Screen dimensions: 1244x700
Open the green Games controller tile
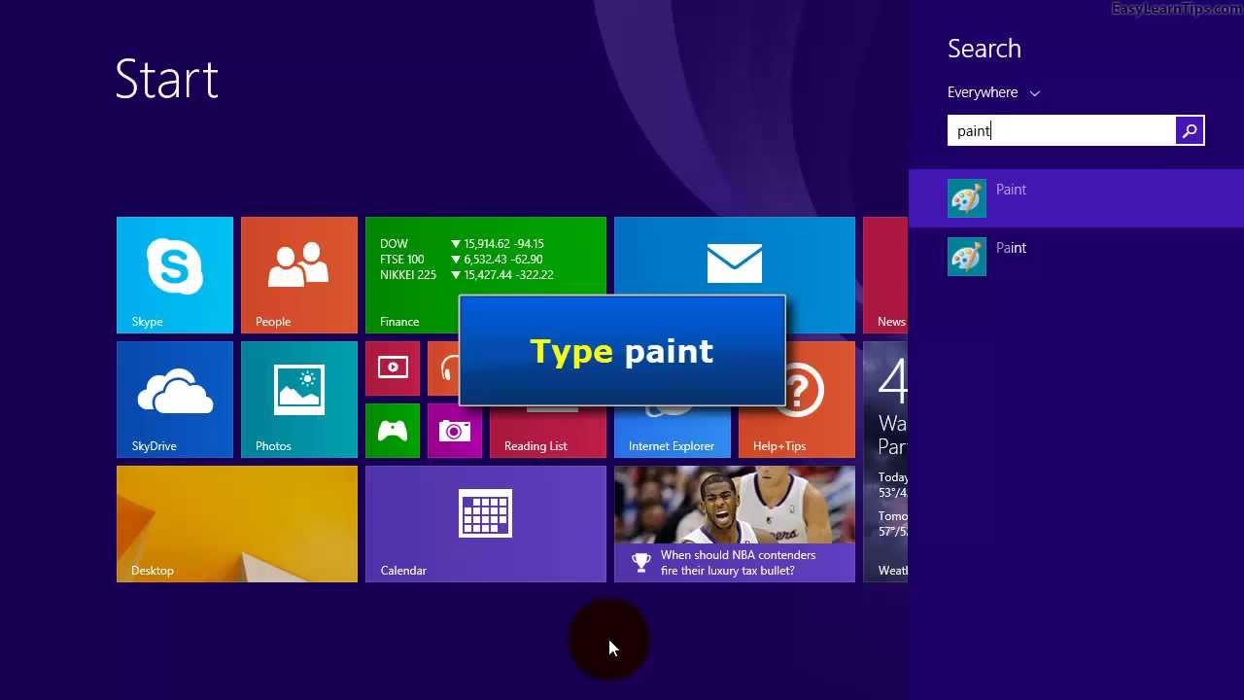point(393,431)
